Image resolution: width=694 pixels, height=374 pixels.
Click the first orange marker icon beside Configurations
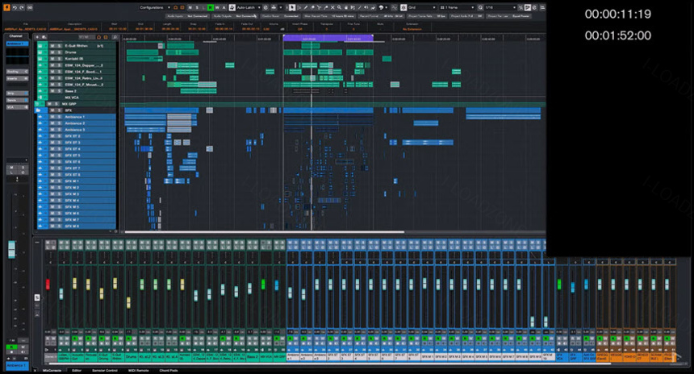(175, 7)
